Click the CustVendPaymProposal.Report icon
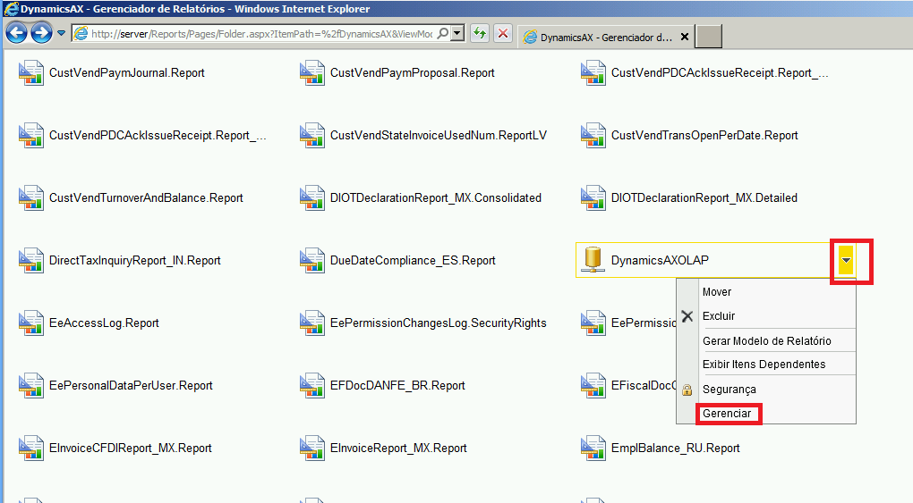 pos(312,73)
